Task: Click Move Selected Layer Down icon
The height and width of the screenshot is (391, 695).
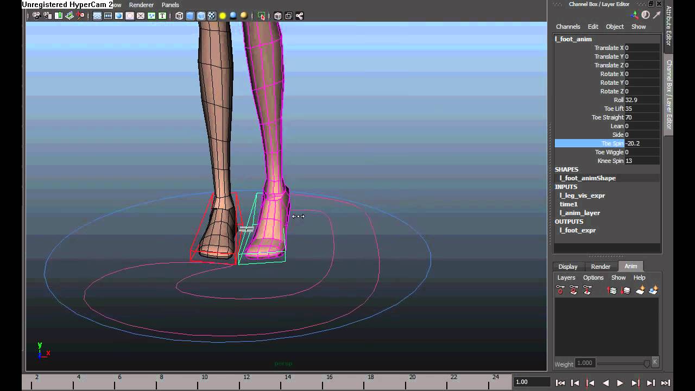Action: click(625, 290)
